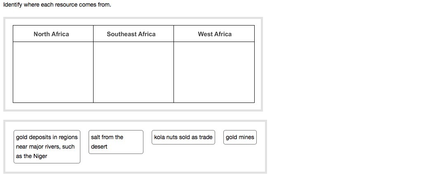This screenshot has height=177, width=436.
Task: Click the empty cell under Southeast Africa
Action: click(133, 72)
